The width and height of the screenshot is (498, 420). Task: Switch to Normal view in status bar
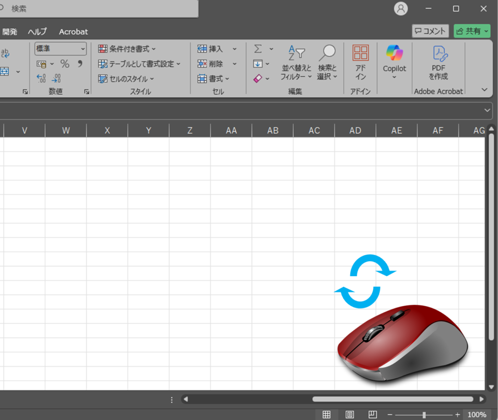327,414
